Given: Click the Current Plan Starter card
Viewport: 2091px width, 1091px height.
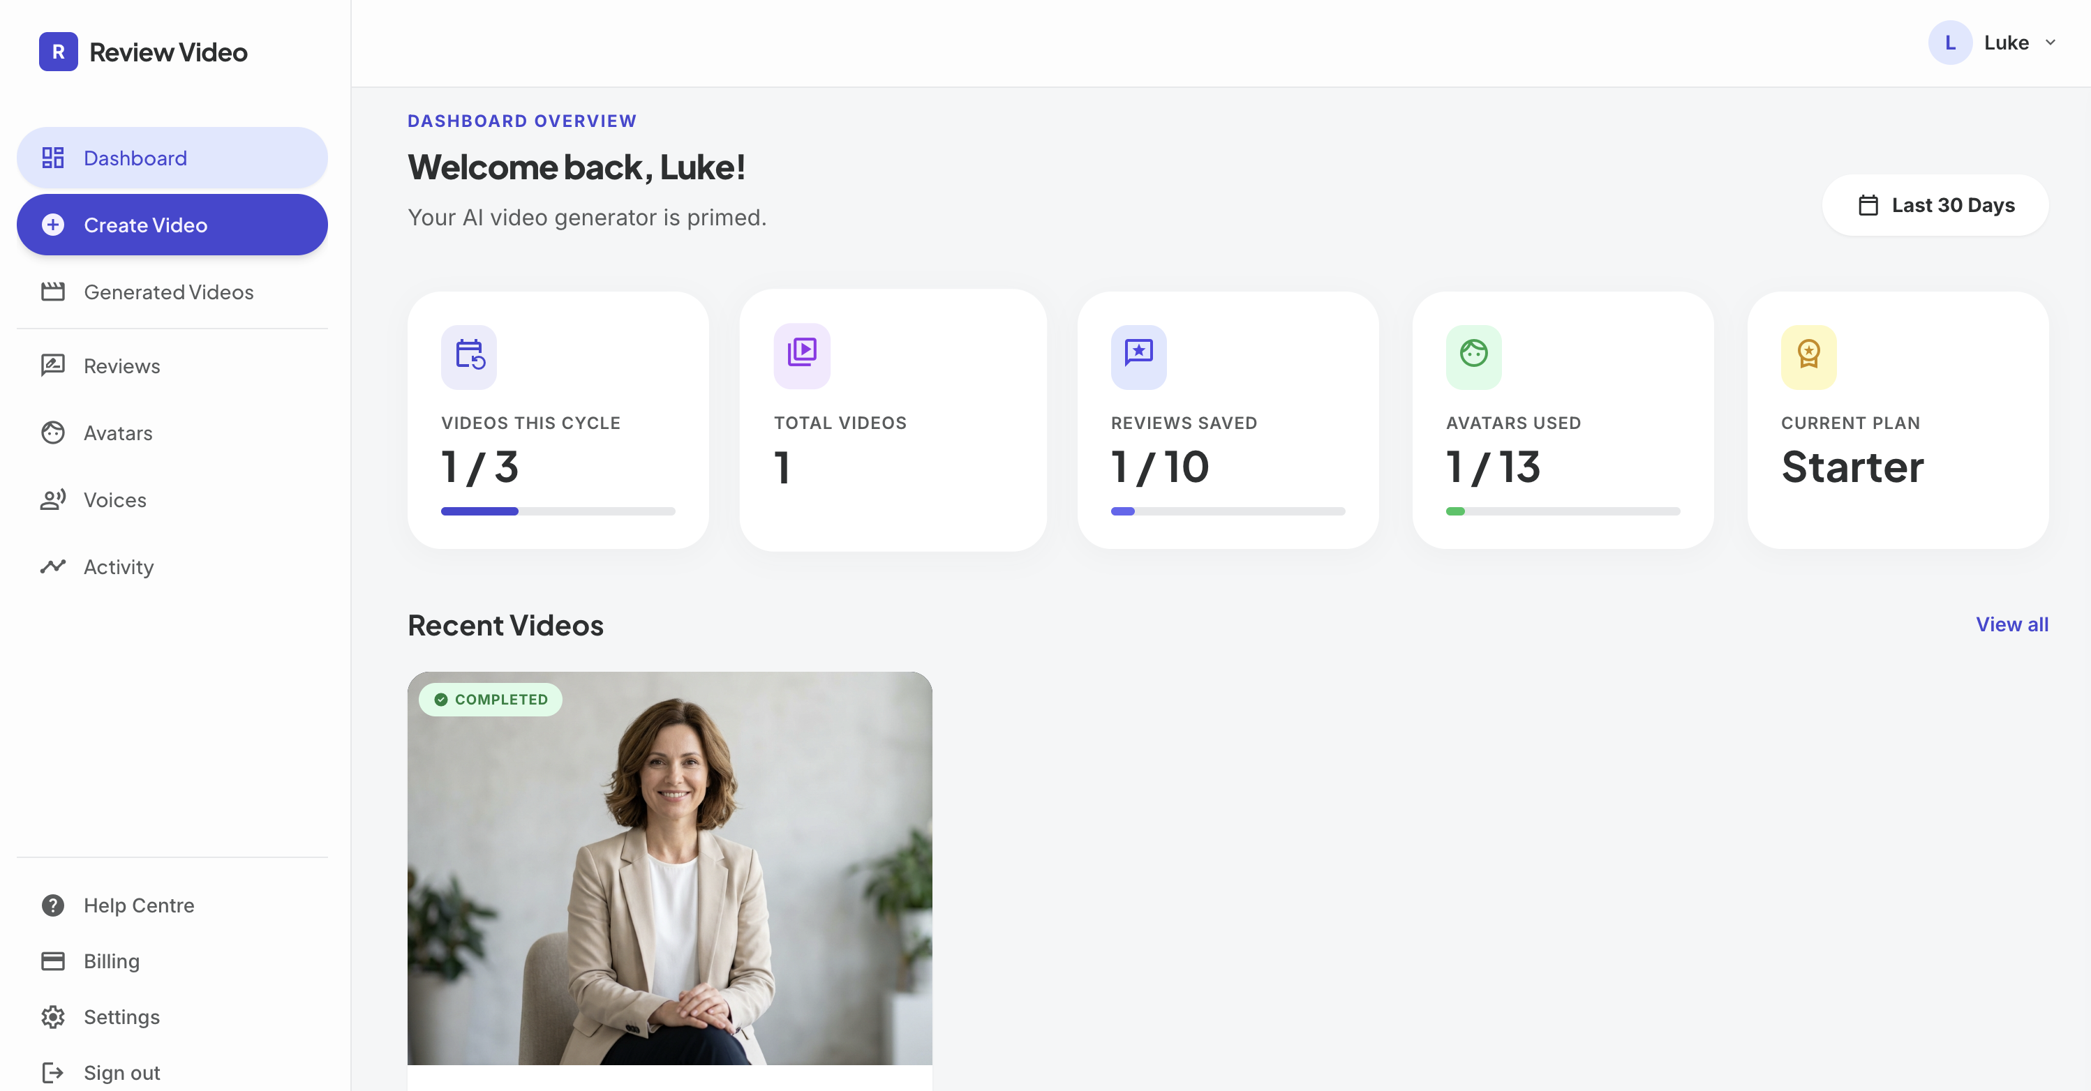Looking at the screenshot, I should [x=1898, y=420].
